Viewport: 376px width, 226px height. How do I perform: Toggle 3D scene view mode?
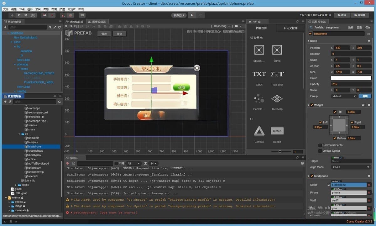click(82, 15)
